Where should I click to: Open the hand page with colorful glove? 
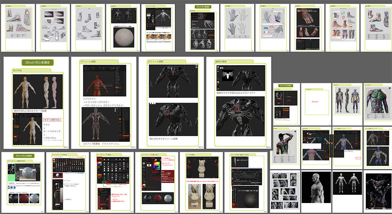coord(272,28)
